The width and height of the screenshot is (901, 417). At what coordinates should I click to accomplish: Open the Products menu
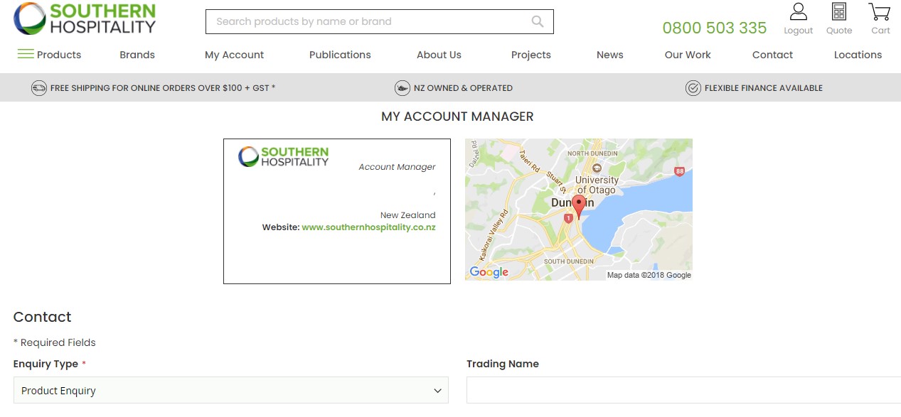click(59, 55)
